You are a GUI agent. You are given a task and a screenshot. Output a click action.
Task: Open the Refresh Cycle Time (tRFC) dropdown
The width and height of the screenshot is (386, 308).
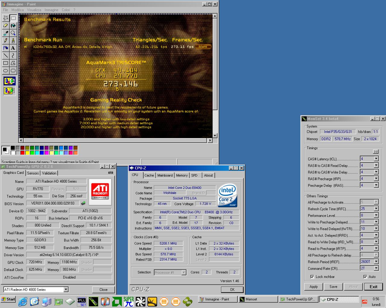click(x=376, y=209)
